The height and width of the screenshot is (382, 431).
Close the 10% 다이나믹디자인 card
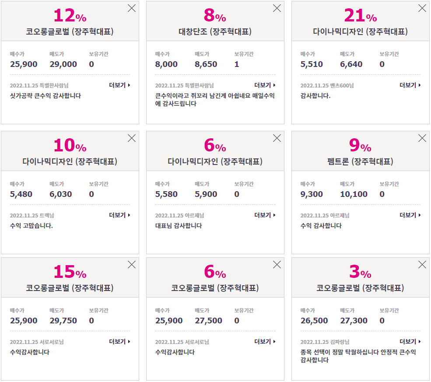pyautogui.click(x=132, y=138)
